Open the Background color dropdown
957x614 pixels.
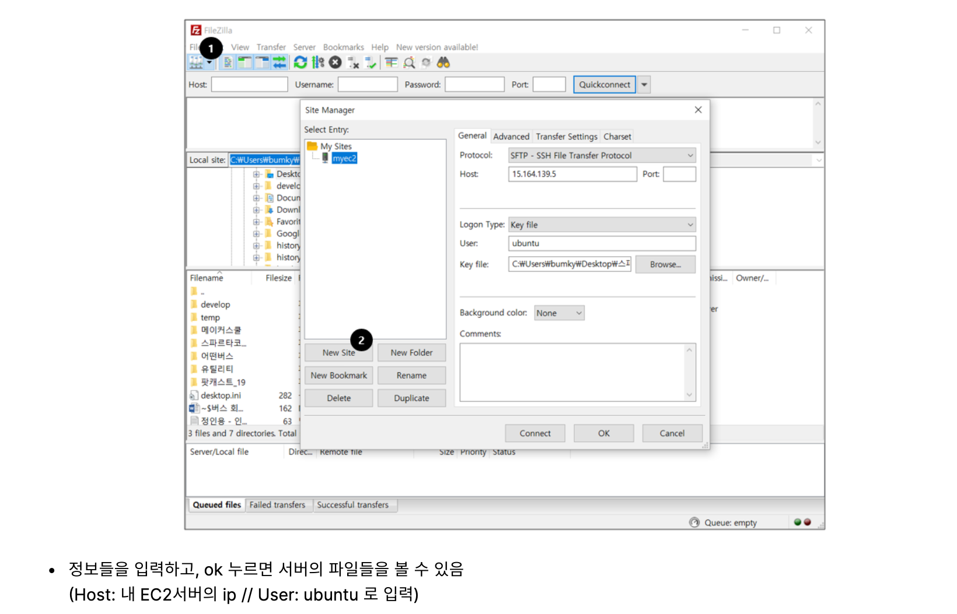pos(559,313)
